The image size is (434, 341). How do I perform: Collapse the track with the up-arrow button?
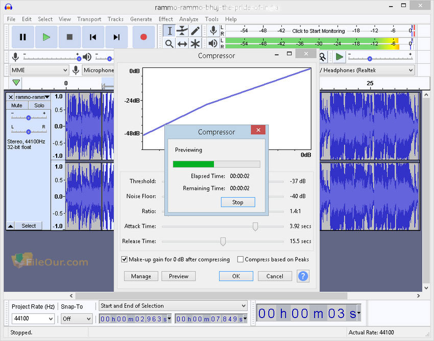(x=11, y=226)
